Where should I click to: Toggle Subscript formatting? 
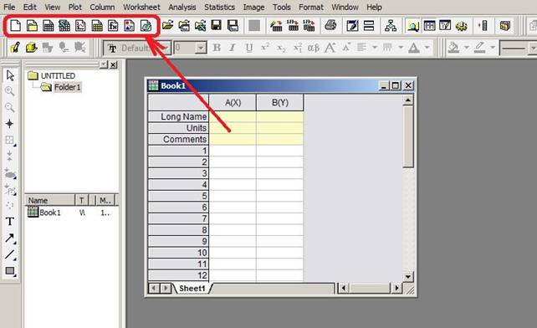tap(281, 48)
